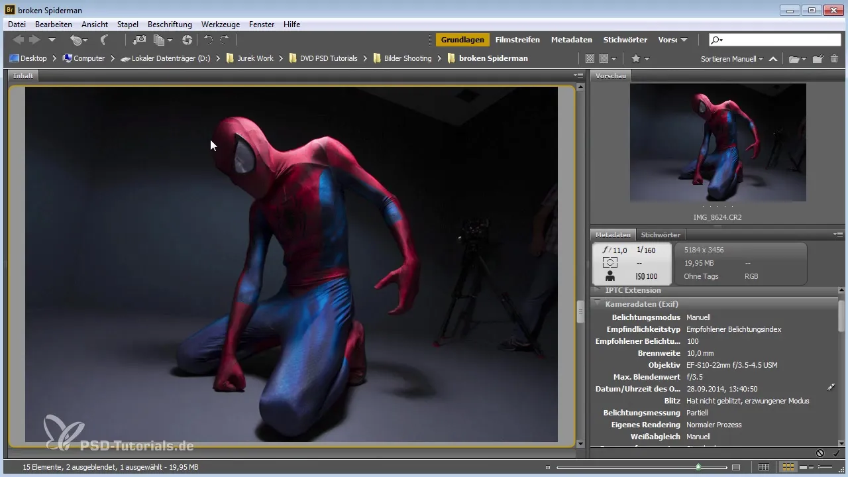Click the trash delete icon
Screen dimensions: 848x477
(x=834, y=58)
